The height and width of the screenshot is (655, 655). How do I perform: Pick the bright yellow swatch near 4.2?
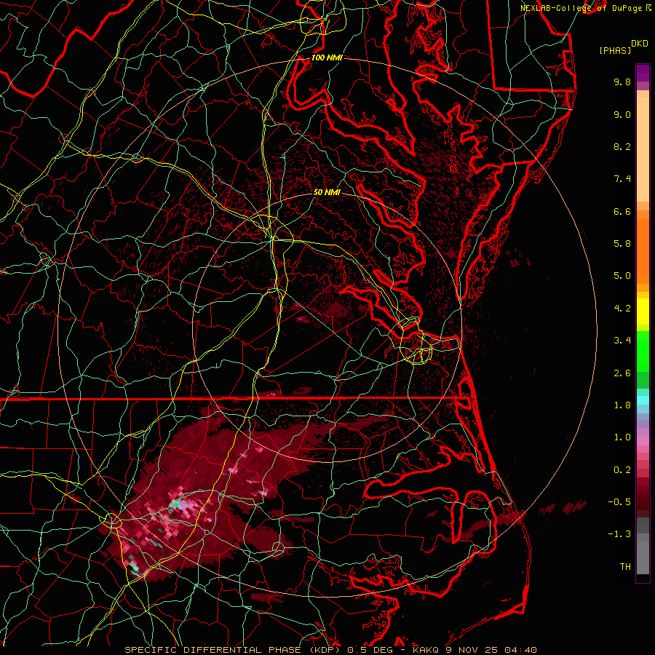click(643, 311)
